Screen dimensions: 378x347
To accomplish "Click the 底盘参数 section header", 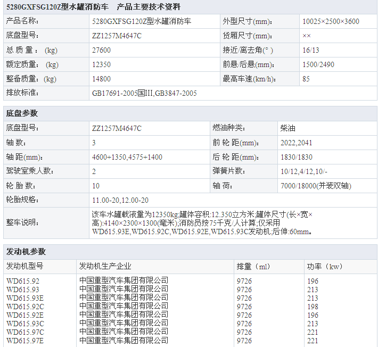I will pos(22,114).
